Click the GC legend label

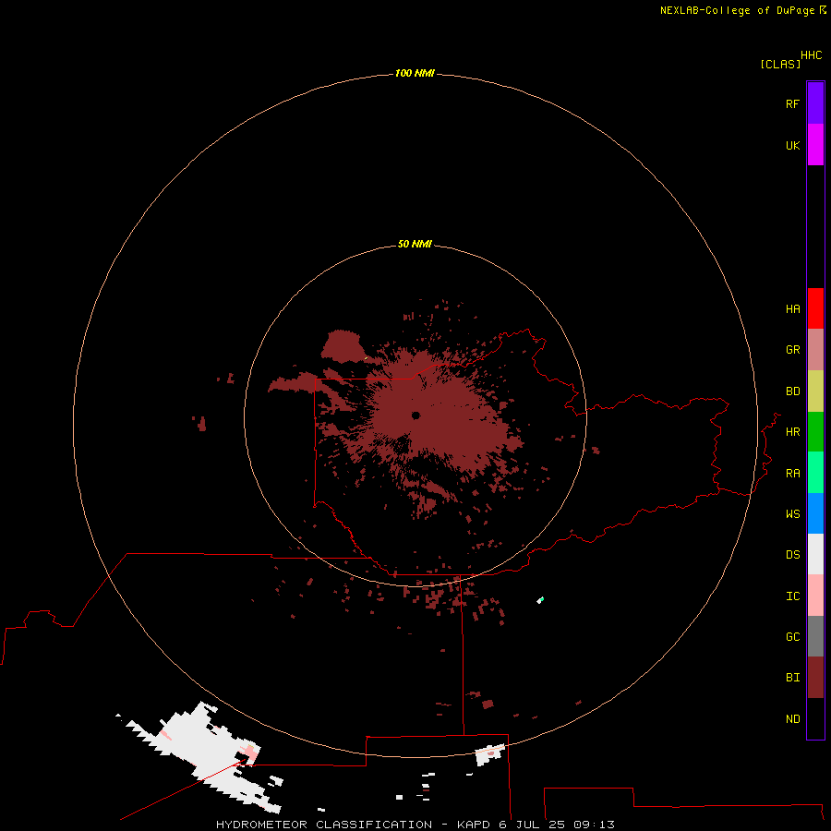click(792, 636)
